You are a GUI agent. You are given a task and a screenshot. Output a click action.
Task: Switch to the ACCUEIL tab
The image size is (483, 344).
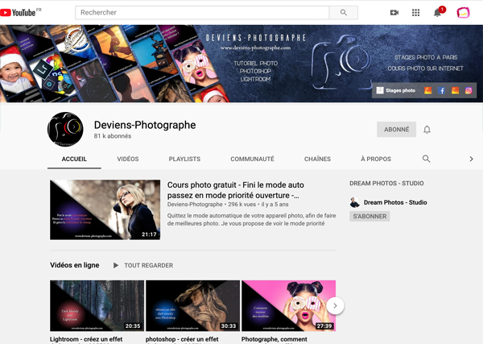(x=74, y=159)
